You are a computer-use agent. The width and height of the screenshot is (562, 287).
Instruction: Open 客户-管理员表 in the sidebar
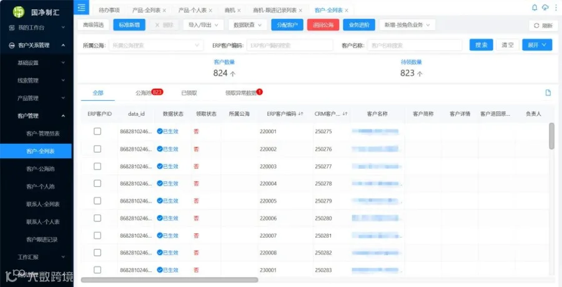tap(42, 133)
